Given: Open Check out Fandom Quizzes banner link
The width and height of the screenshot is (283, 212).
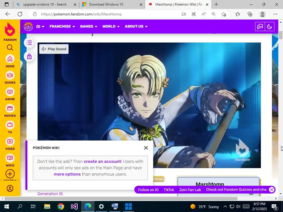Looking at the screenshot, I should 236,189.
